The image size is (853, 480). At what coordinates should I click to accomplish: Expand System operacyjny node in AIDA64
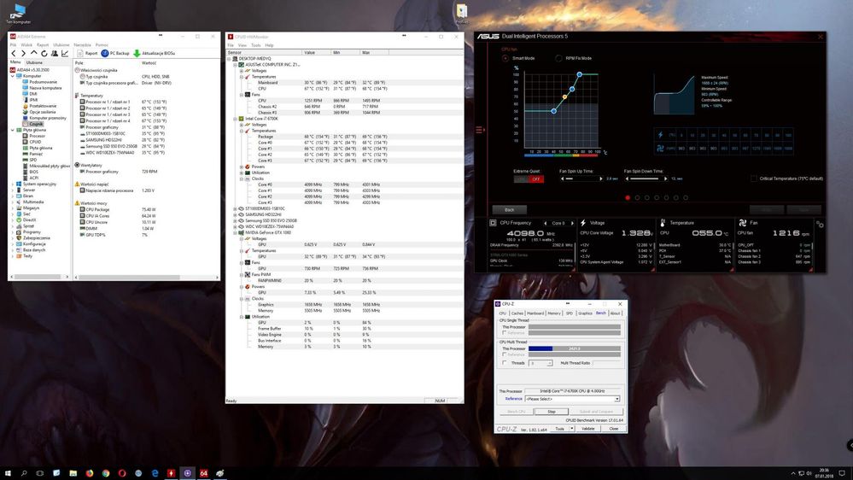tap(13, 184)
